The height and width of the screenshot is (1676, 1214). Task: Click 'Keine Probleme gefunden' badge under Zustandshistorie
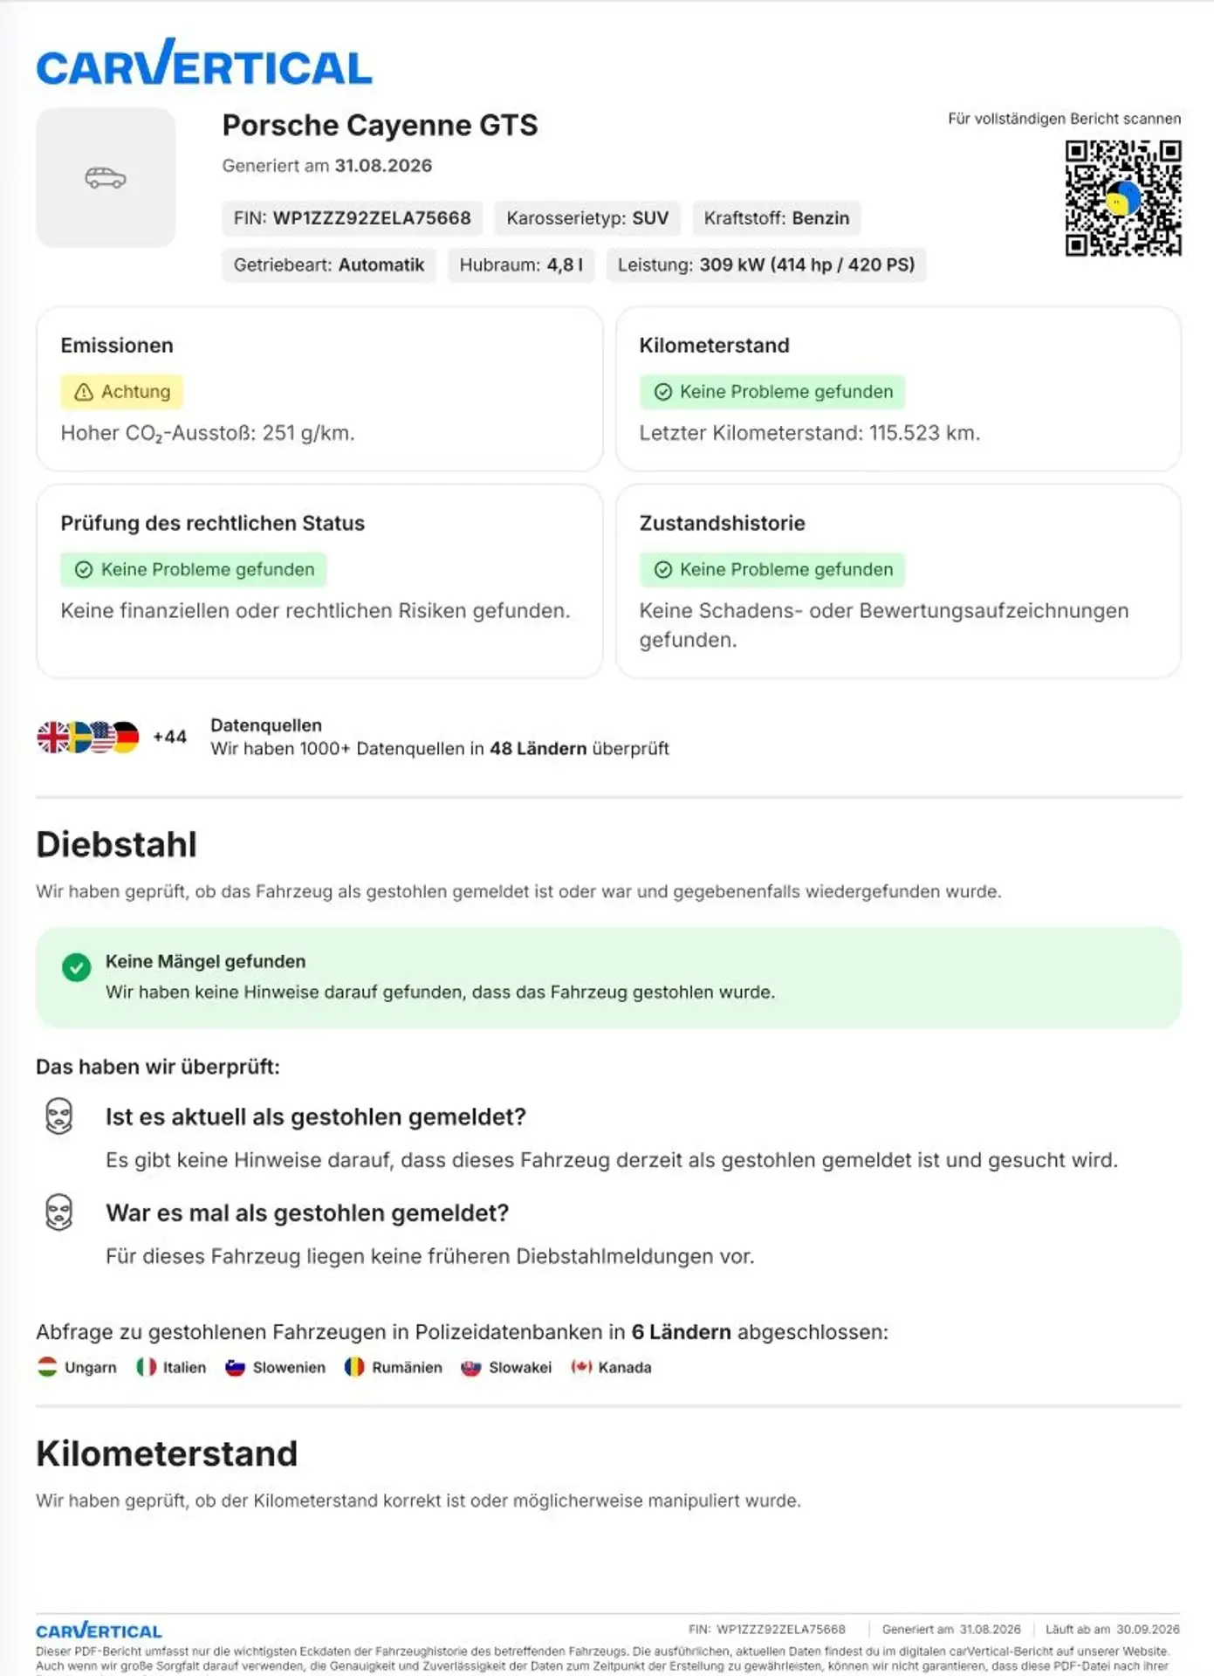coord(772,570)
